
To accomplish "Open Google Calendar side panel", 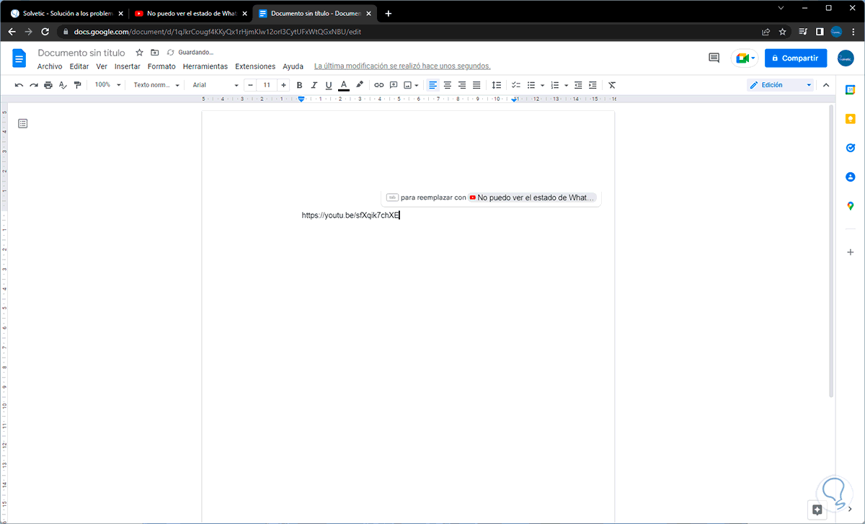I will tap(851, 89).
